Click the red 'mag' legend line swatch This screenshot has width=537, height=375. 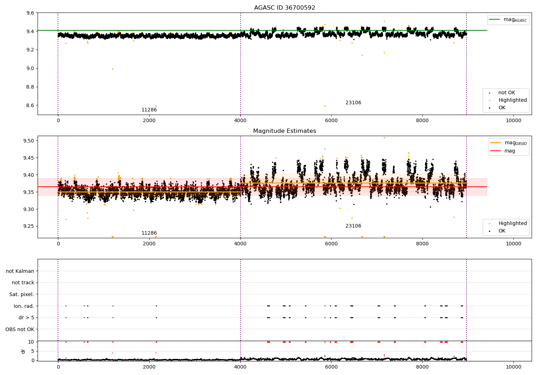(x=496, y=151)
